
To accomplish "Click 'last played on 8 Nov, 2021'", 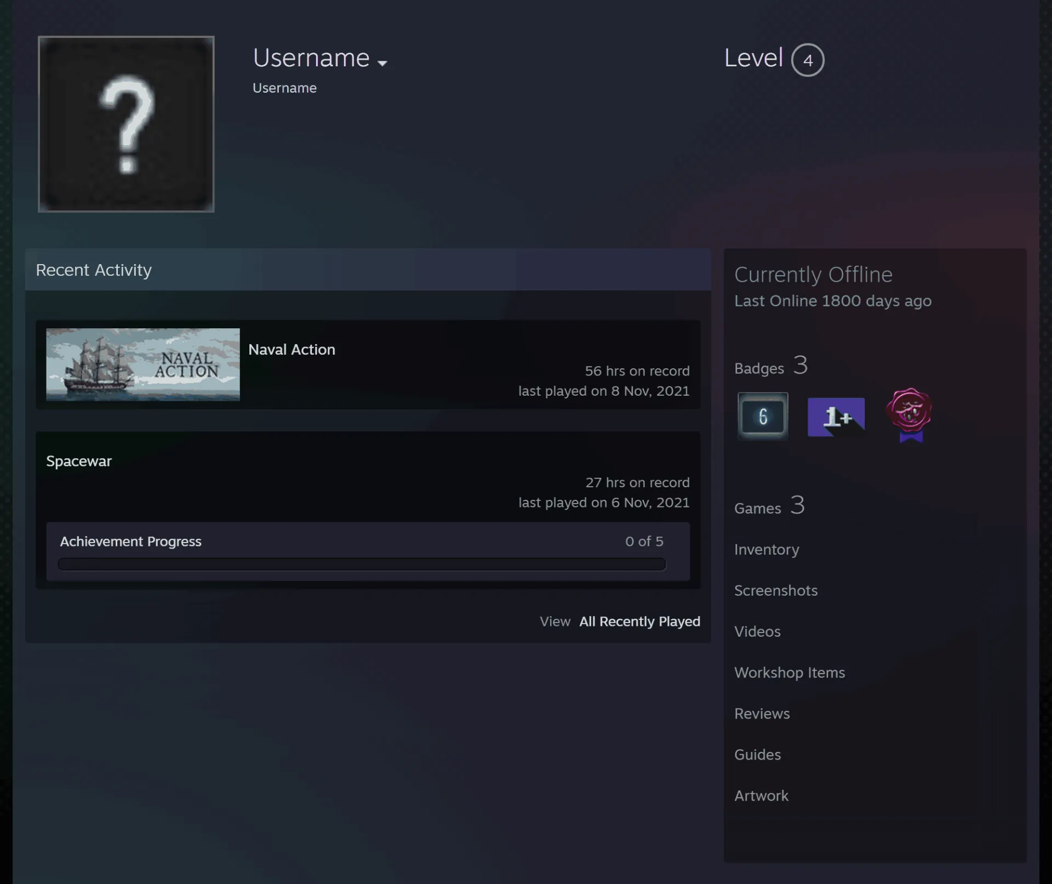I will (604, 391).
